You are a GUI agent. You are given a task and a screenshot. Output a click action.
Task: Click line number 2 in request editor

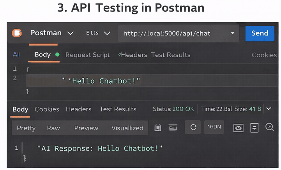[x=15, y=78]
